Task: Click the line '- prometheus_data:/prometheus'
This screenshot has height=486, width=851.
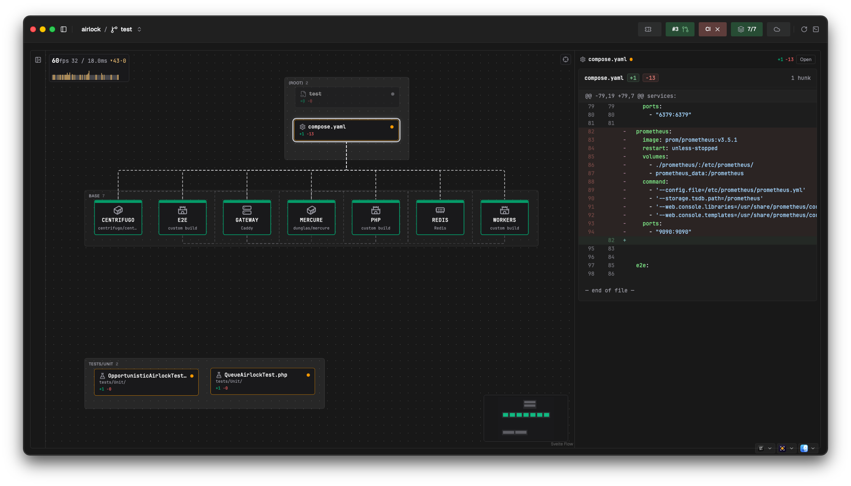Action: pyautogui.click(x=697, y=174)
